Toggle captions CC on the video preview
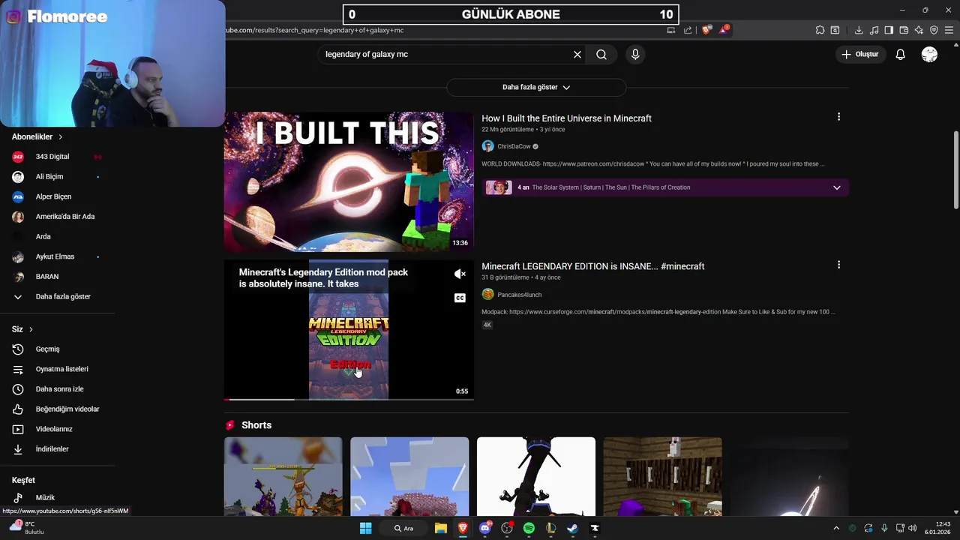960x540 pixels. [460, 298]
